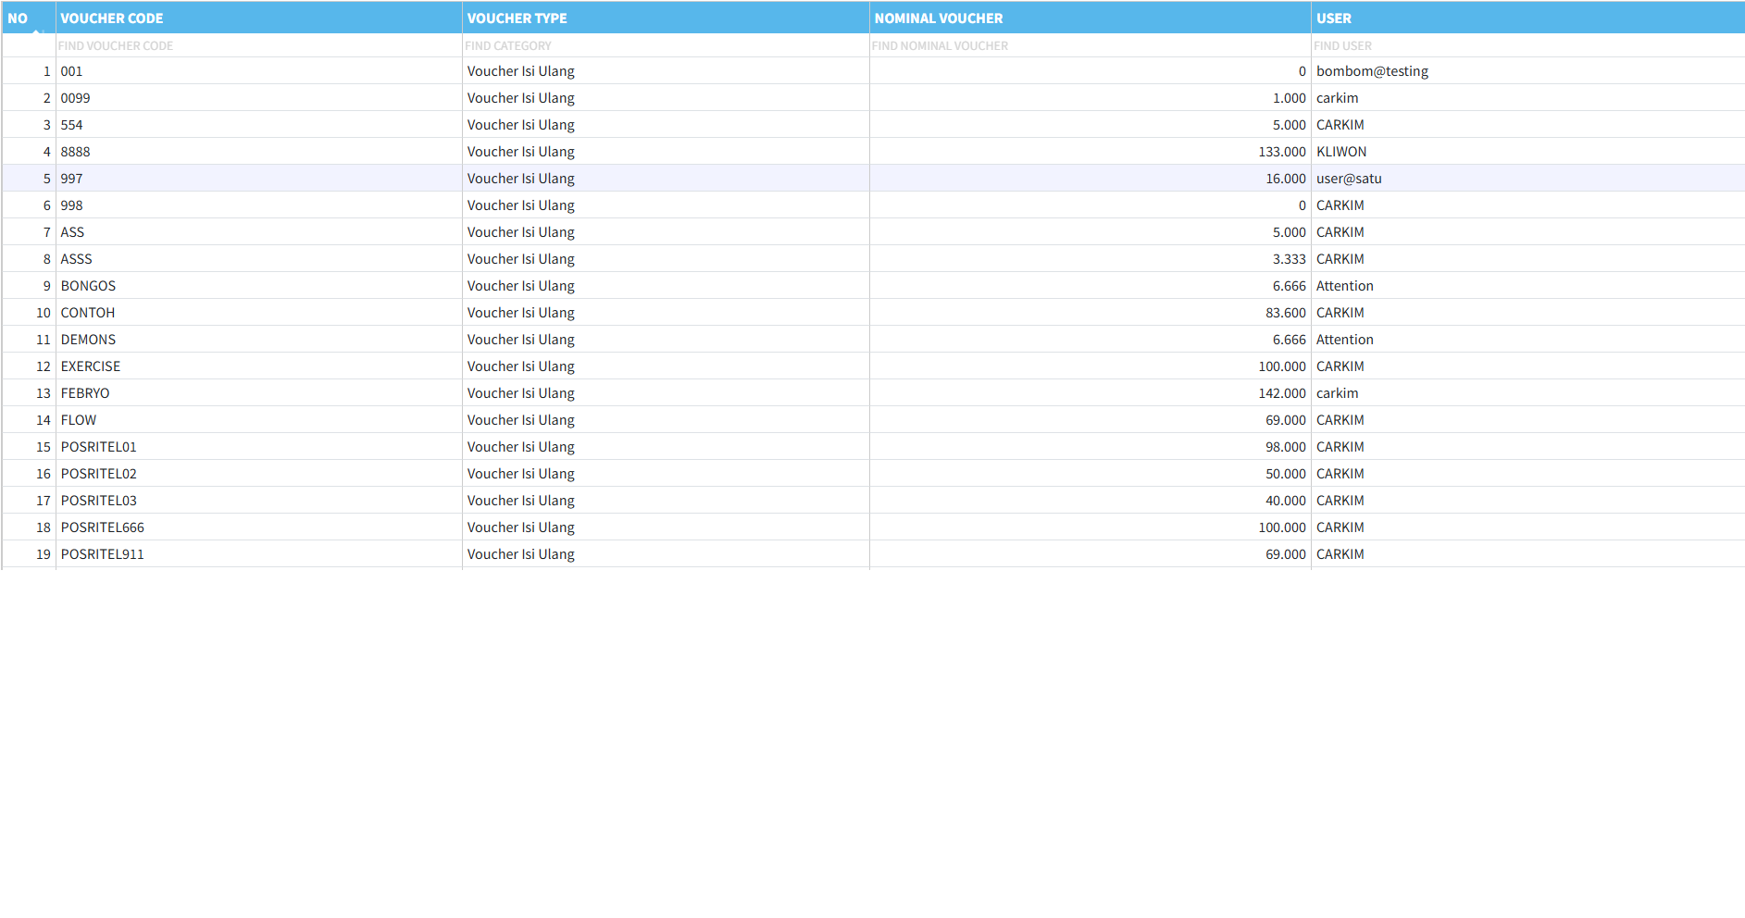Click nominal 0 in 998 row
The height and width of the screenshot is (918, 1745).
(1303, 205)
